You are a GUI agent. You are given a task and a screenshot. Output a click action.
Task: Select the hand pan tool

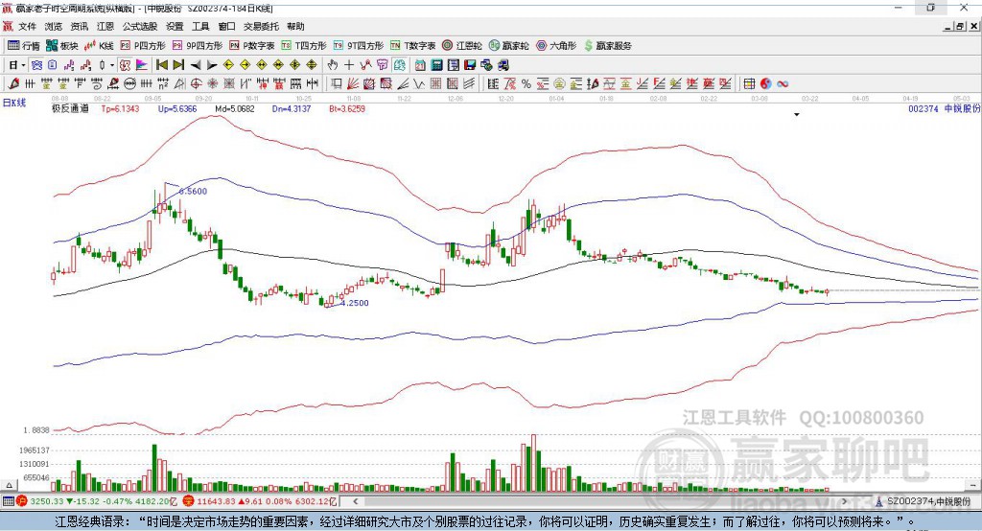(x=333, y=65)
